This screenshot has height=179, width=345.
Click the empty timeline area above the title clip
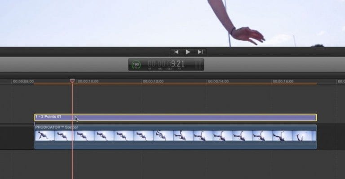point(175,99)
